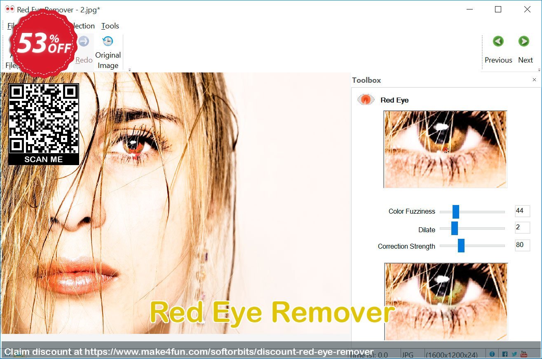Maximize the Red Eye Remover window
The width and height of the screenshot is (542, 359).
(x=498, y=9)
